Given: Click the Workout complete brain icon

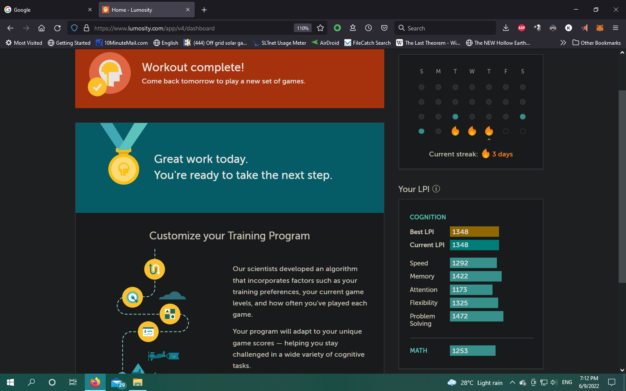Looking at the screenshot, I should tap(110, 73).
